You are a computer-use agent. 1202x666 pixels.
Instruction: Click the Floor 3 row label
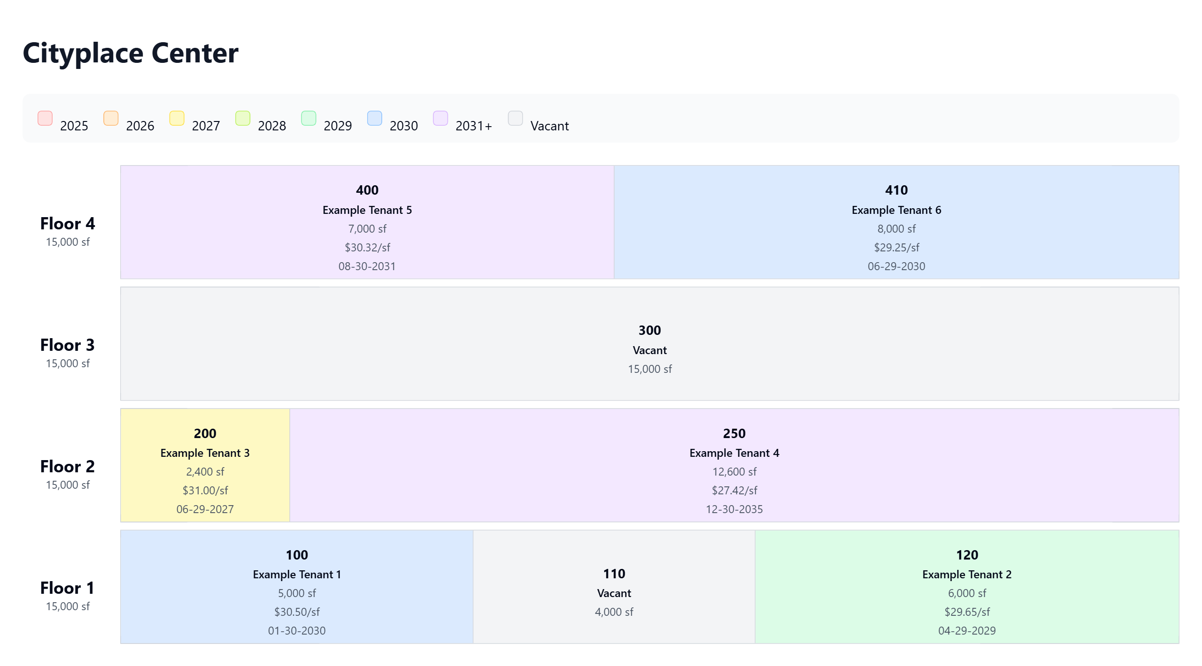point(68,346)
